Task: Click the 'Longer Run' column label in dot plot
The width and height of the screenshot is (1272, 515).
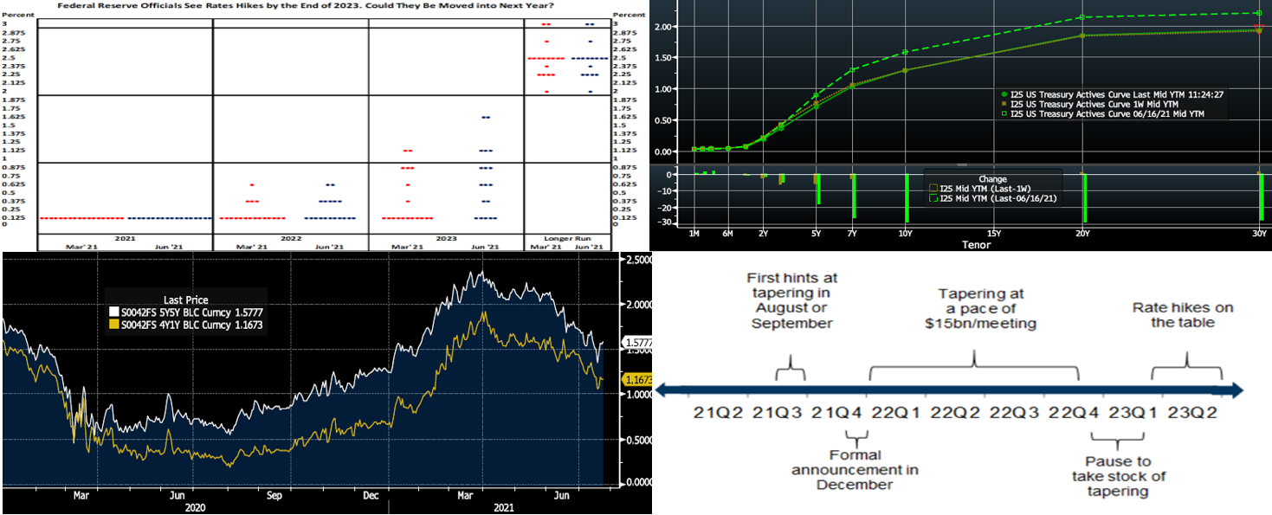Action: 566,237
